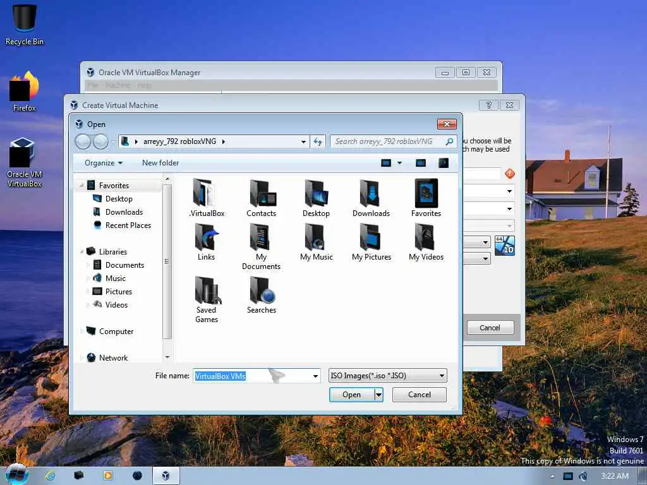Open the File name history dropdown
647x485 pixels.
click(315, 376)
